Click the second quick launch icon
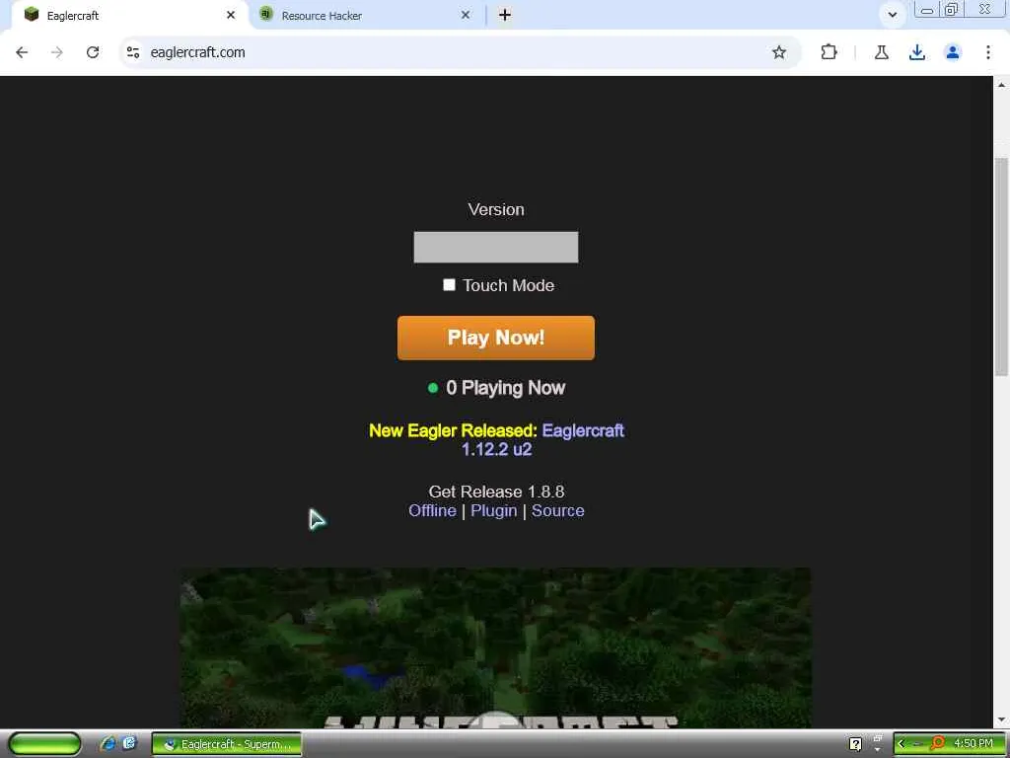The width and height of the screenshot is (1010, 758). (129, 744)
